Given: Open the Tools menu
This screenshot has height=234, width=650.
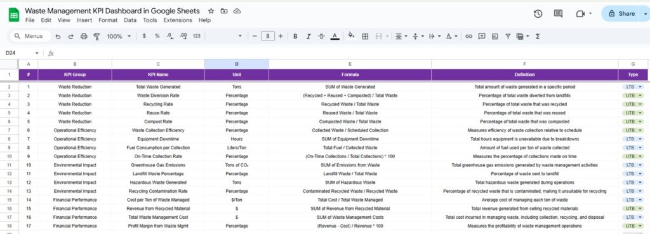Looking at the screenshot, I should point(150,20).
